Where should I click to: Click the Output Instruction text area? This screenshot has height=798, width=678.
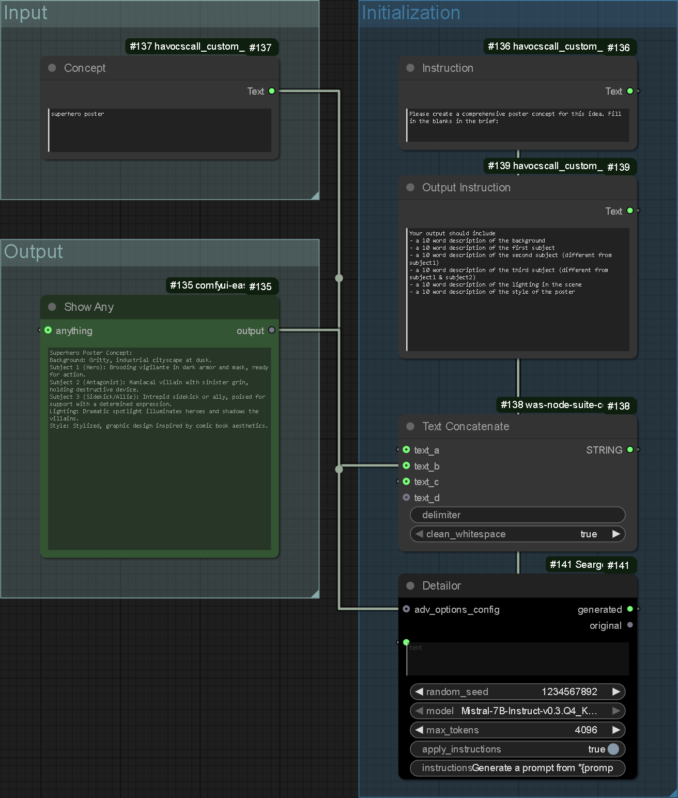[x=518, y=289]
